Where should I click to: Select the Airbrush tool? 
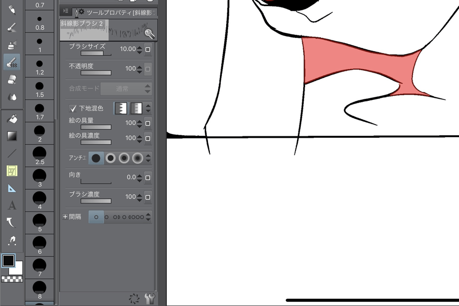coord(11,45)
